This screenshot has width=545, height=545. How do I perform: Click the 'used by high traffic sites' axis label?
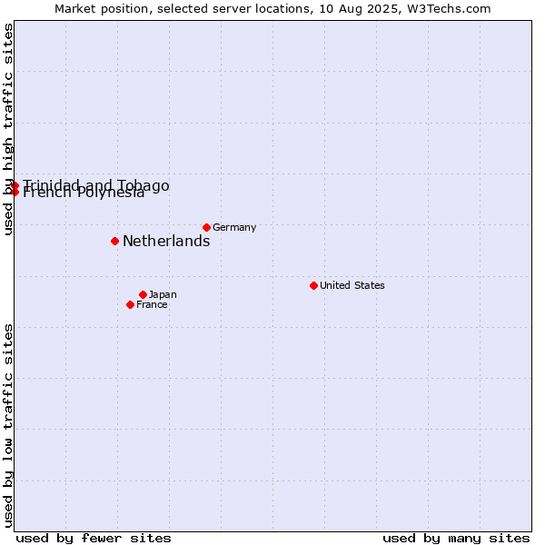click(7, 129)
